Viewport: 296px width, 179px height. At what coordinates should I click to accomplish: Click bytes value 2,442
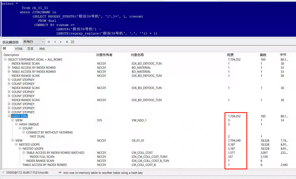[x=284, y=165]
